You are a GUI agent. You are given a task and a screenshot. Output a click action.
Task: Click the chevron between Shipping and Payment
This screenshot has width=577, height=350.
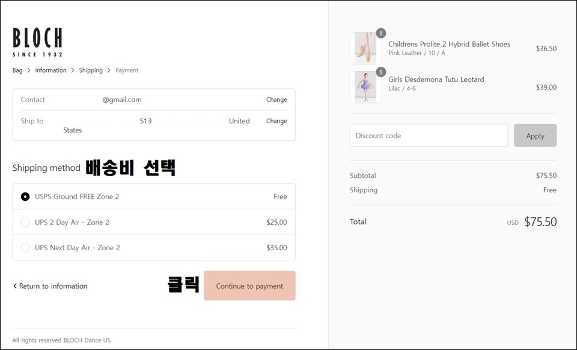click(109, 70)
